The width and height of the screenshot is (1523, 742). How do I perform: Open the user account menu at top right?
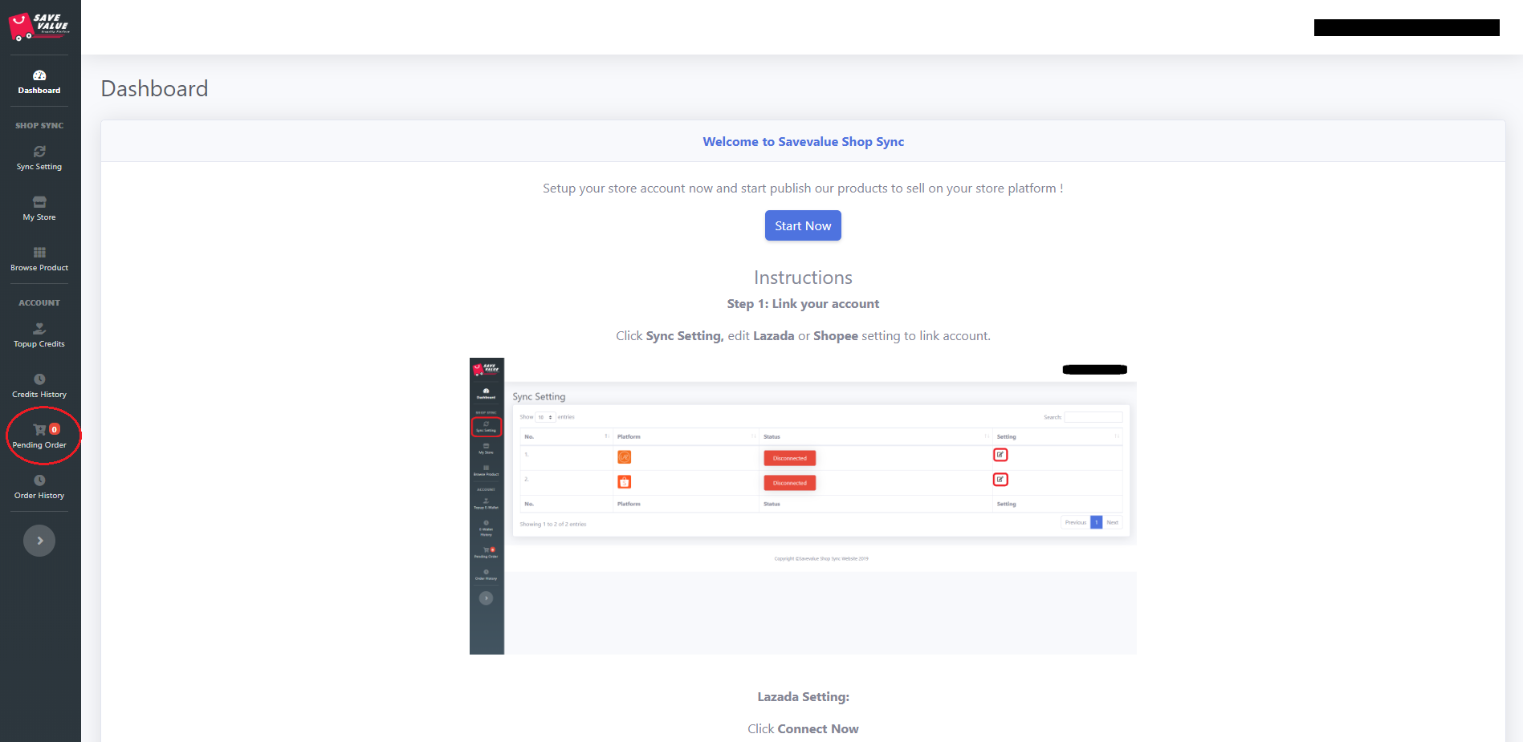(x=1406, y=28)
